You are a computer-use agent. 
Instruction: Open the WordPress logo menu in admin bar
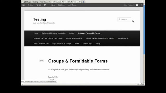(24, 5)
